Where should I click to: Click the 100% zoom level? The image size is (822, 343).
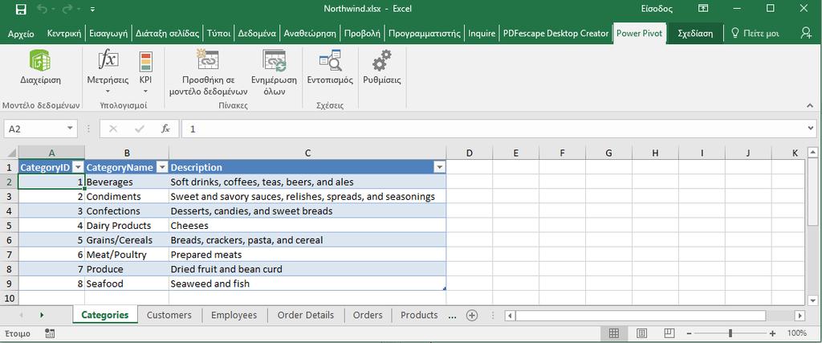pos(797,333)
